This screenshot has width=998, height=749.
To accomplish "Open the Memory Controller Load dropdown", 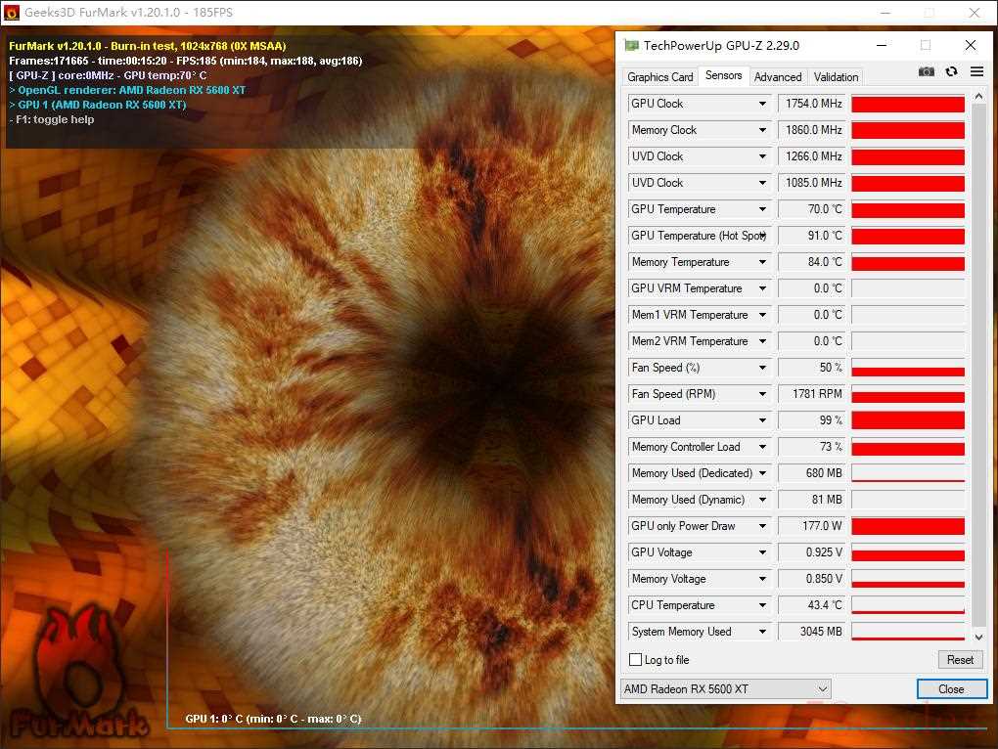I will tap(762, 447).
